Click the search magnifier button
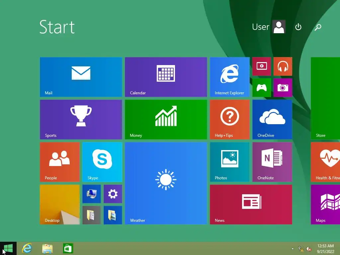The width and height of the screenshot is (340, 255). [318, 27]
